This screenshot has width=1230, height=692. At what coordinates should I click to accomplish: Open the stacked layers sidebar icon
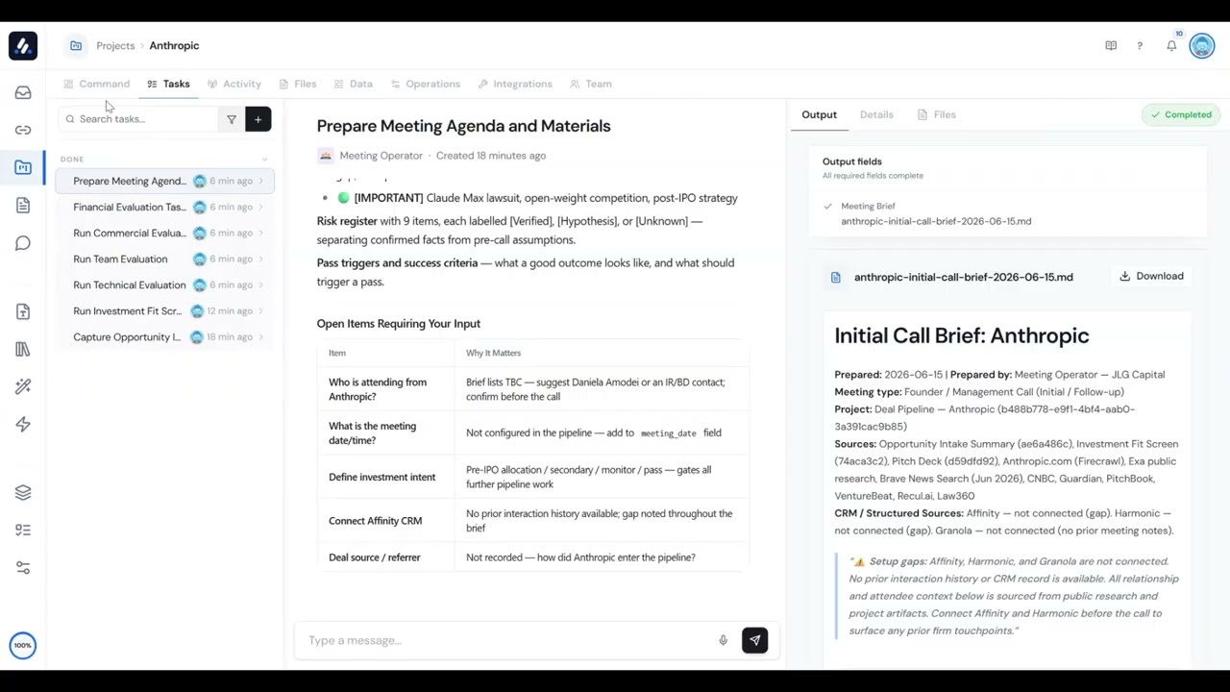click(23, 492)
